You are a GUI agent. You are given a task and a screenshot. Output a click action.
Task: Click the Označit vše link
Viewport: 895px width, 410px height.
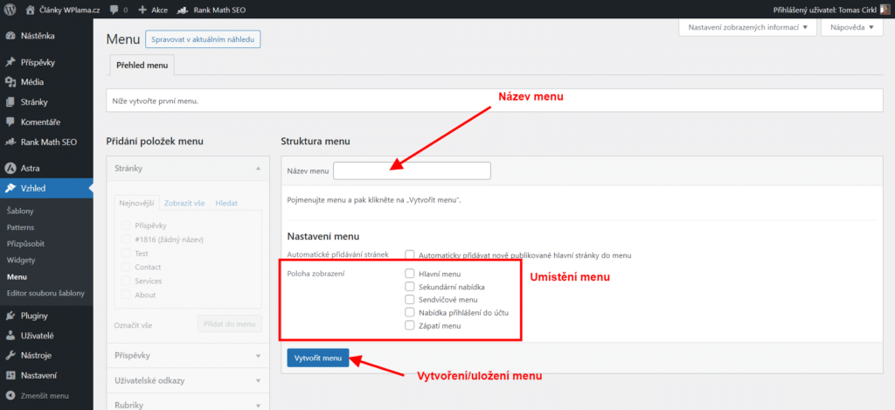(x=134, y=325)
